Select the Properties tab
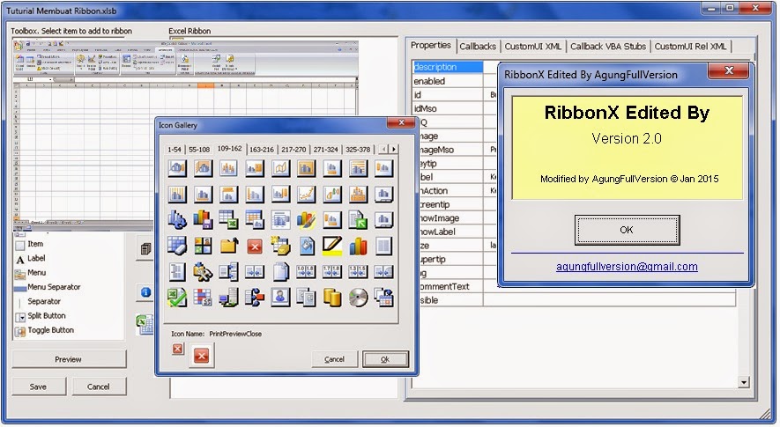Viewport: 780px width, 427px height. (x=431, y=45)
